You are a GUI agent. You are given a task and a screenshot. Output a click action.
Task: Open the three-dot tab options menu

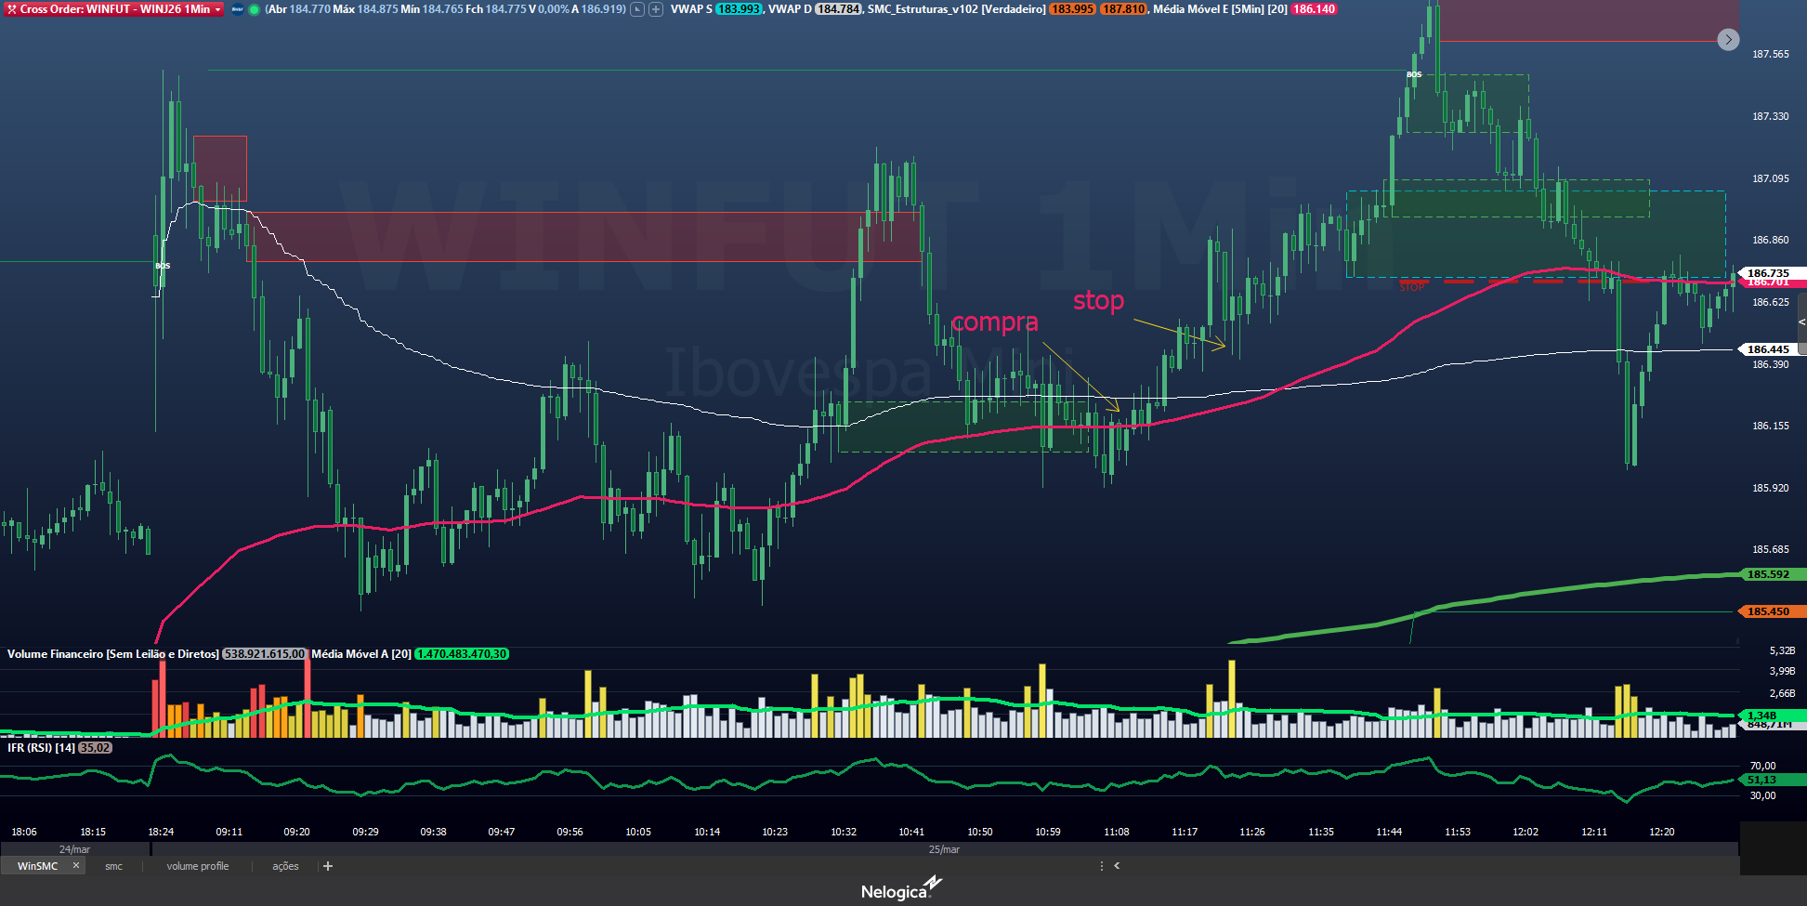click(1102, 866)
